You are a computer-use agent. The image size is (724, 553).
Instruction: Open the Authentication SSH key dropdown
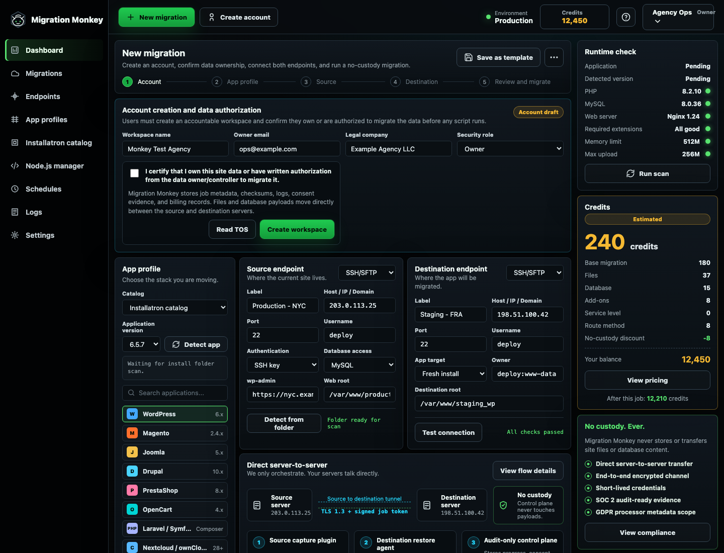(283, 365)
